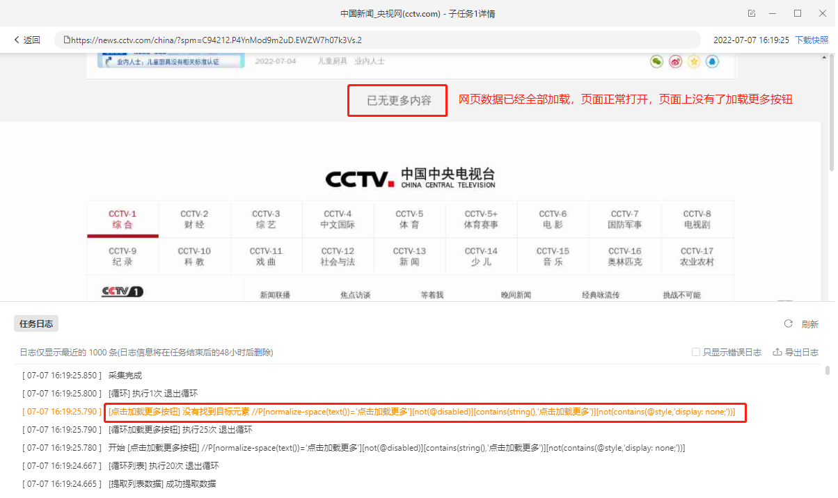This screenshot has height=498, width=838.
Task: Click the CCTV China Central Television logo
Action: (x=411, y=177)
